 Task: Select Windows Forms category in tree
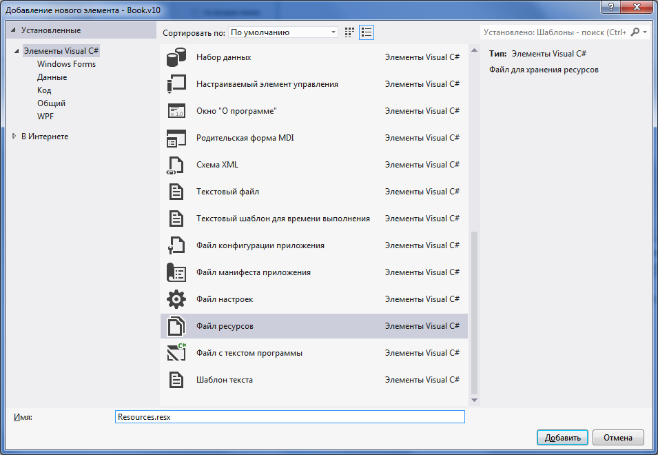click(x=66, y=64)
